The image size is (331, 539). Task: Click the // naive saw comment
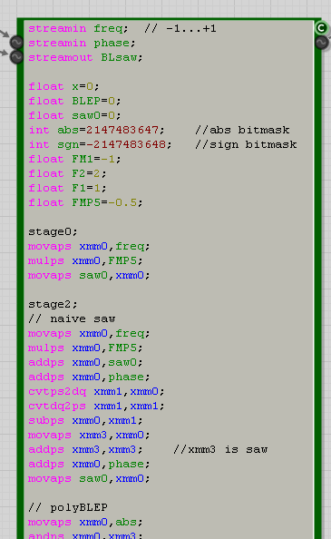[72, 318]
